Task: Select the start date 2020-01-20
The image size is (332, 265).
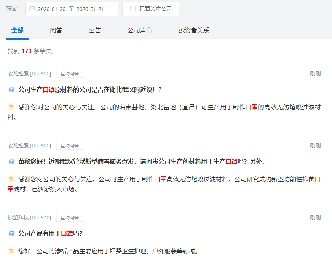Action: click(x=52, y=9)
